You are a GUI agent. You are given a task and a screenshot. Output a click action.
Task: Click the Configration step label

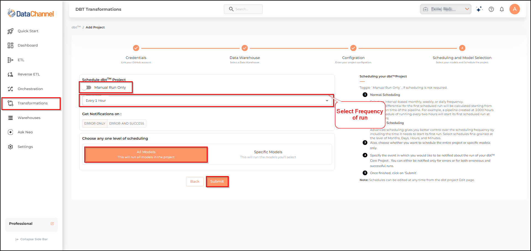(353, 58)
